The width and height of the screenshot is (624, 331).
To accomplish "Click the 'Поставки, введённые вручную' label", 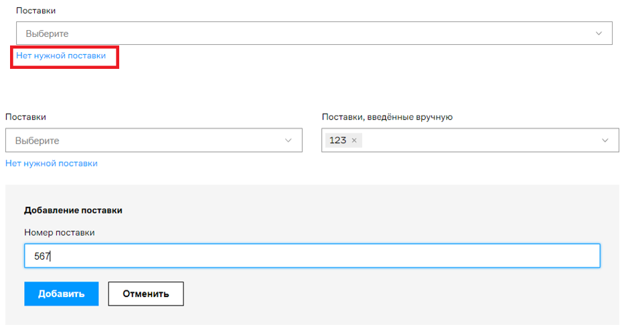I will click(387, 117).
